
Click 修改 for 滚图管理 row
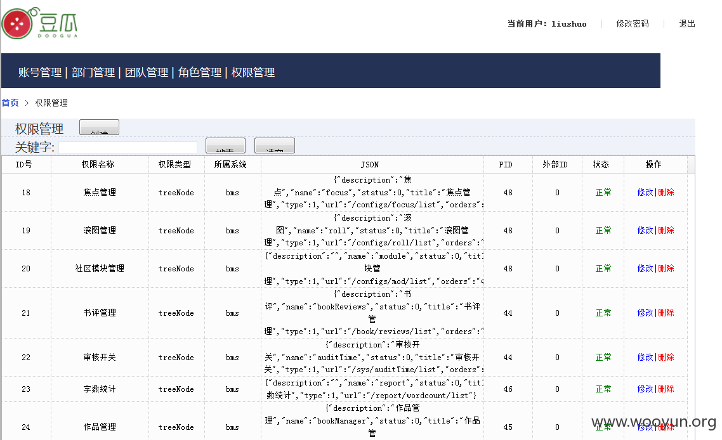coord(645,230)
